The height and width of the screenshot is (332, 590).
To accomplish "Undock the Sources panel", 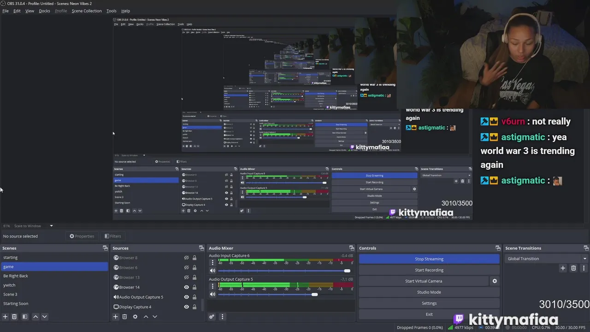I will (x=201, y=248).
